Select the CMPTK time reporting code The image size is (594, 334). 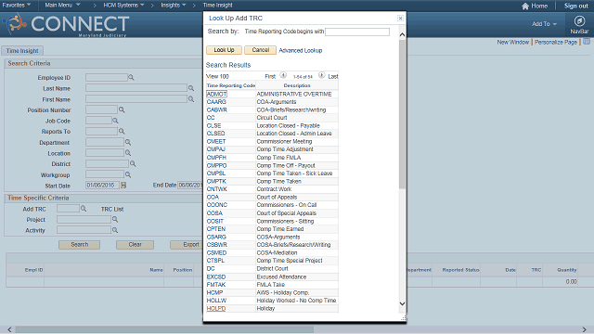point(216,182)
